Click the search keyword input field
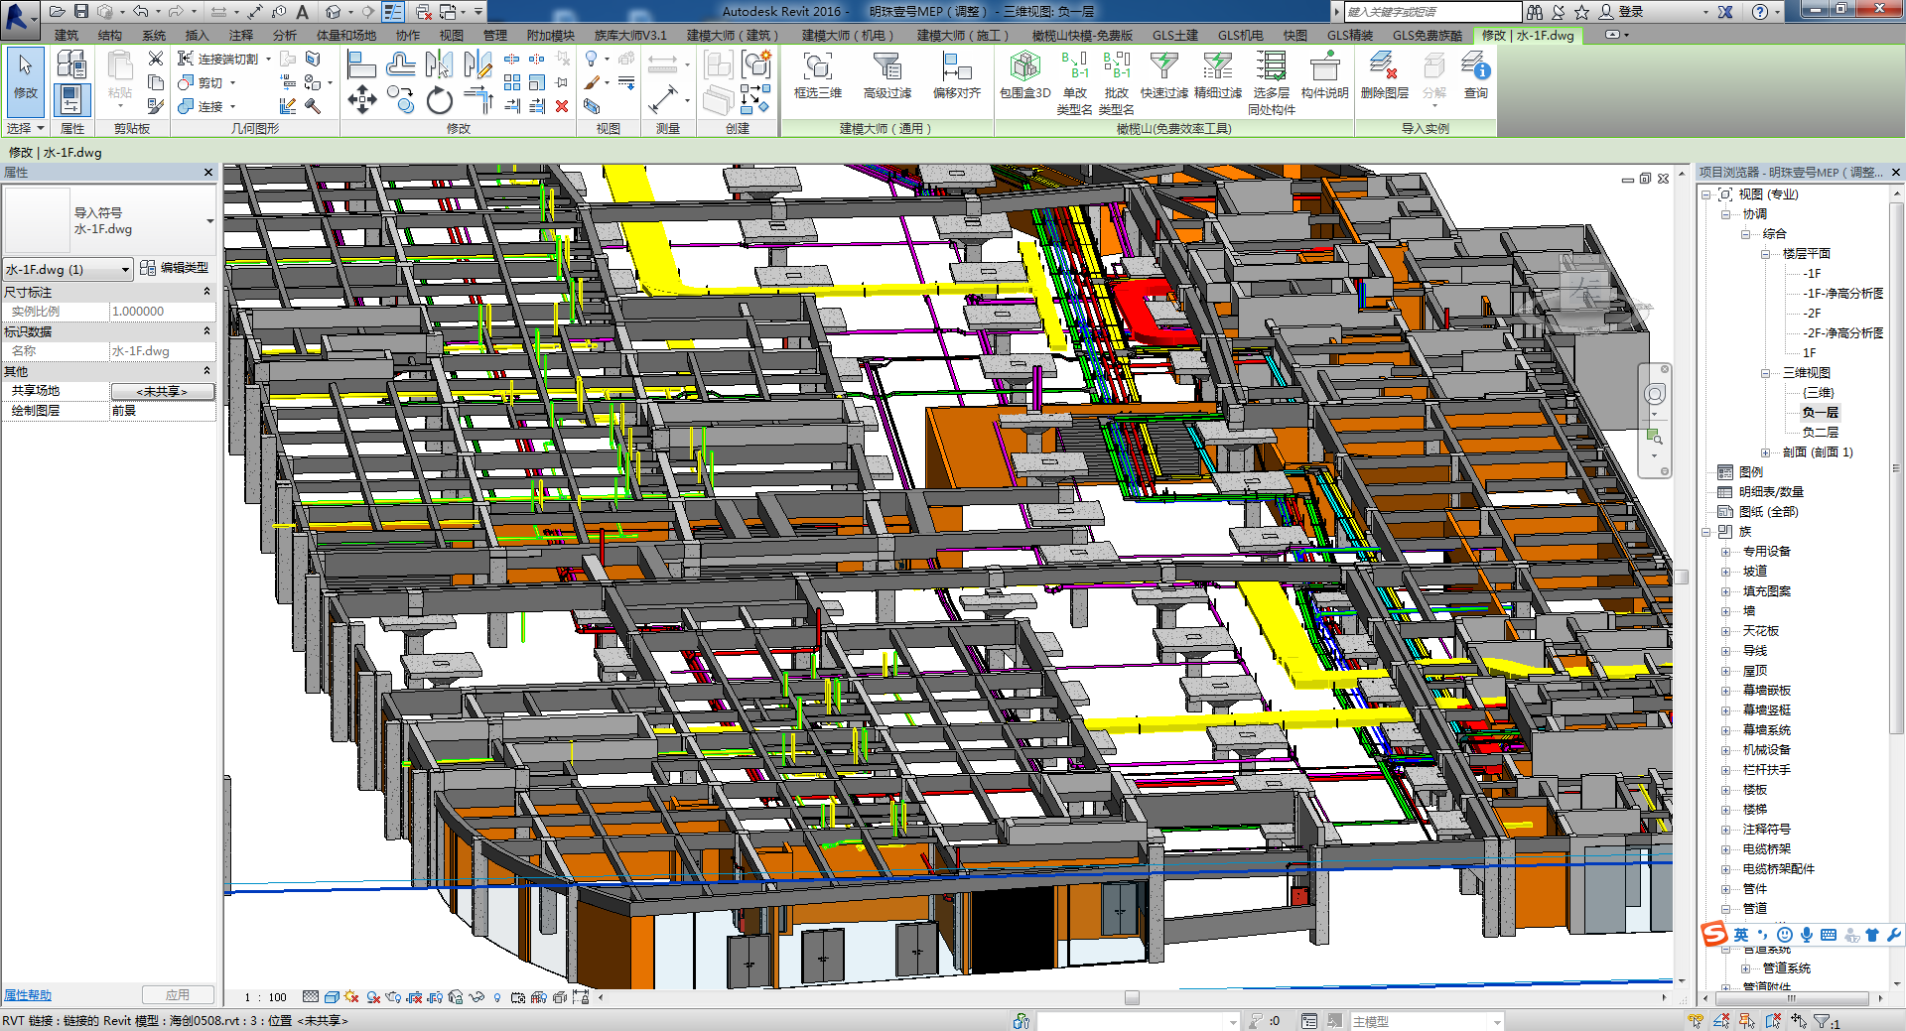The width and height of the screenshot is (1906, 1031). pyautogui.click(x=1432, y=12)
